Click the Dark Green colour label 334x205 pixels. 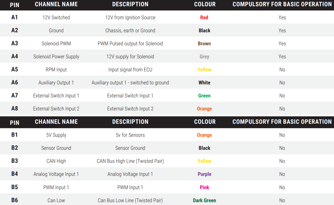click(x=204, y=200)
